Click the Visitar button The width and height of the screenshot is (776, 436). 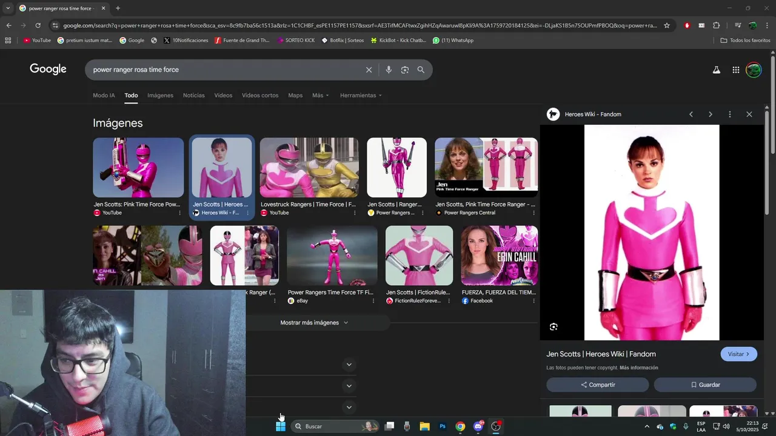pos(739,354)
